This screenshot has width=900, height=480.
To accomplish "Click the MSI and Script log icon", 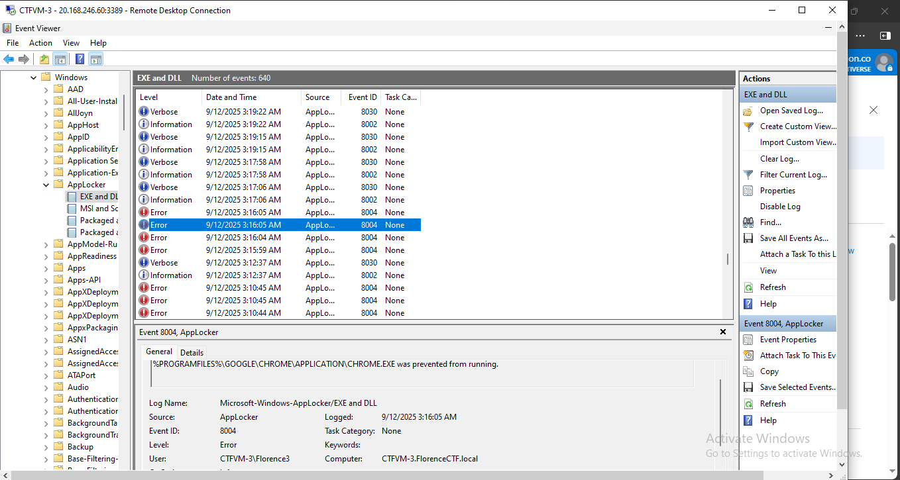I will point(72,209).
